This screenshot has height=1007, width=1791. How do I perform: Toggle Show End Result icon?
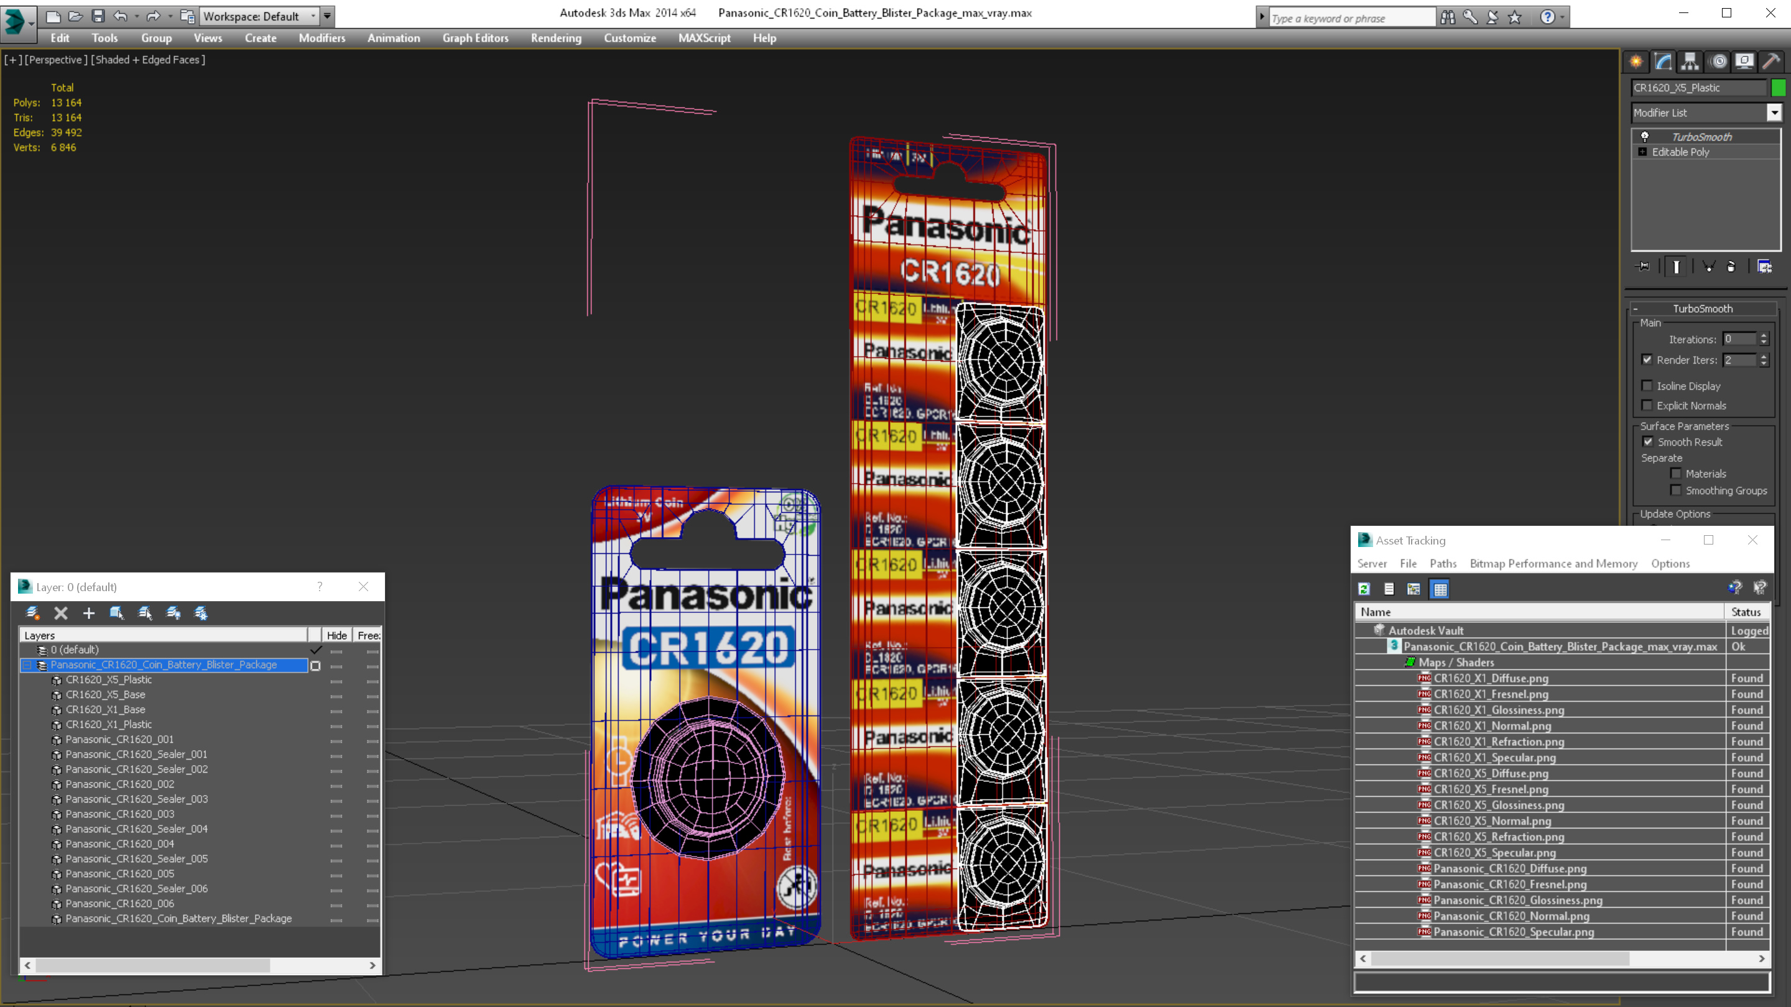click(1677, 266)
